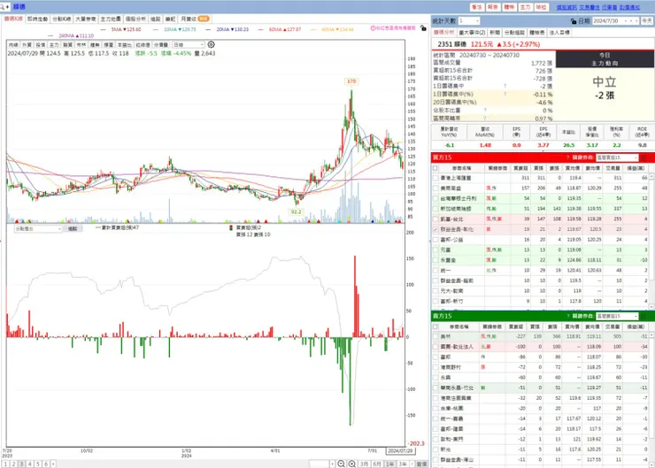Click the question mark beside 1日籌碼集中(%)
The width and height of the screenshot is (655, 468).
(x=505, y=94)
